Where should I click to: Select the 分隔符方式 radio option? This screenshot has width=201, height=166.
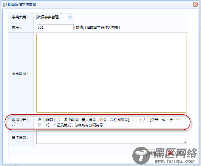40,119
